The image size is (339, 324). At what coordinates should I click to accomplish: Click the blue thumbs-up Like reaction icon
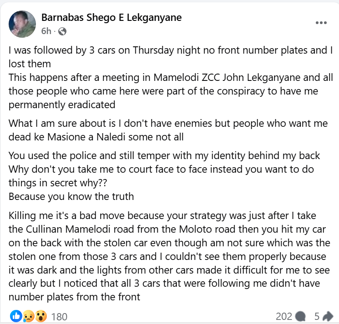coord(16,316)
